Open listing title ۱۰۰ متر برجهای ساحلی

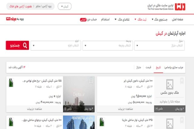[x=42, y=120]
